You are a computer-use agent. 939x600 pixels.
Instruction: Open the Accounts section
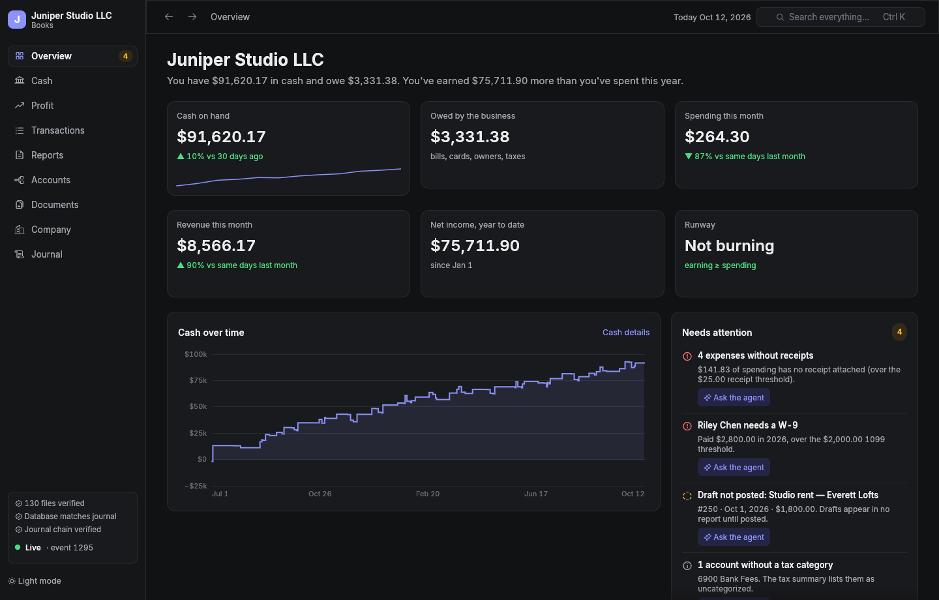[72, 180]
